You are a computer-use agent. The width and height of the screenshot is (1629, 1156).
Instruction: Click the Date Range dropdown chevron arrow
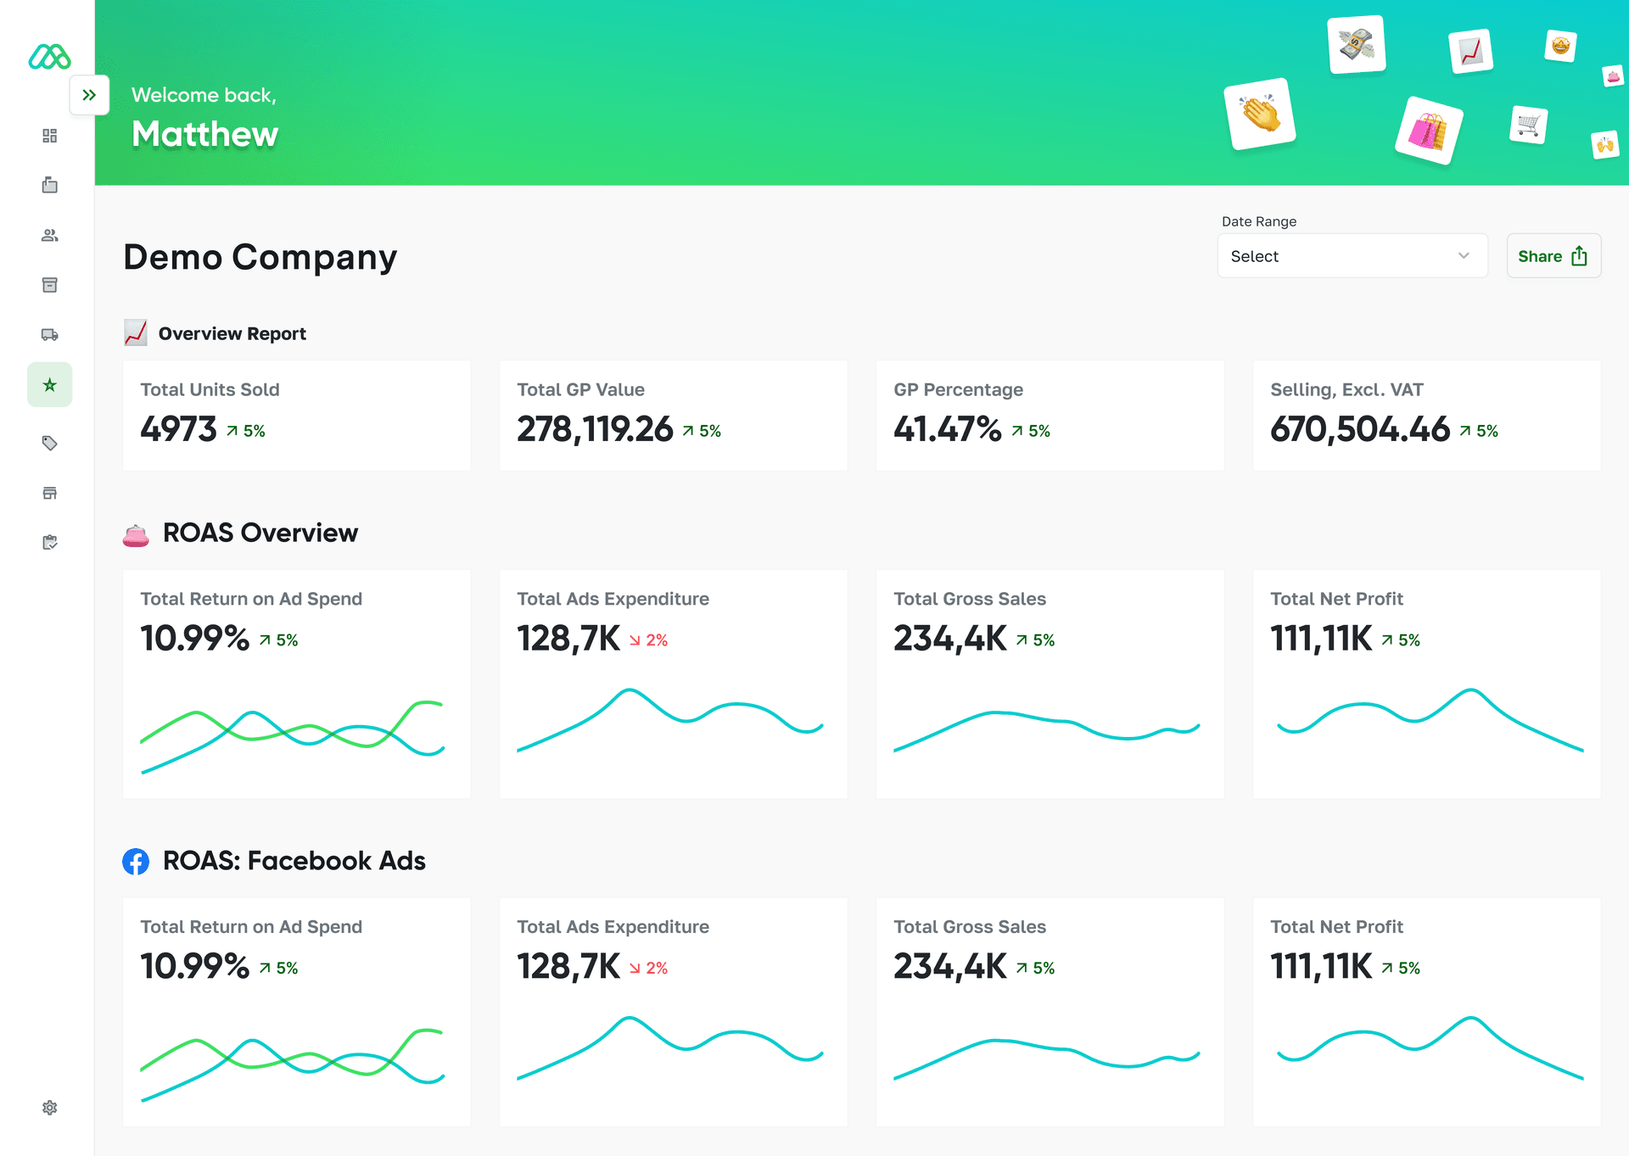[1464, 256]
